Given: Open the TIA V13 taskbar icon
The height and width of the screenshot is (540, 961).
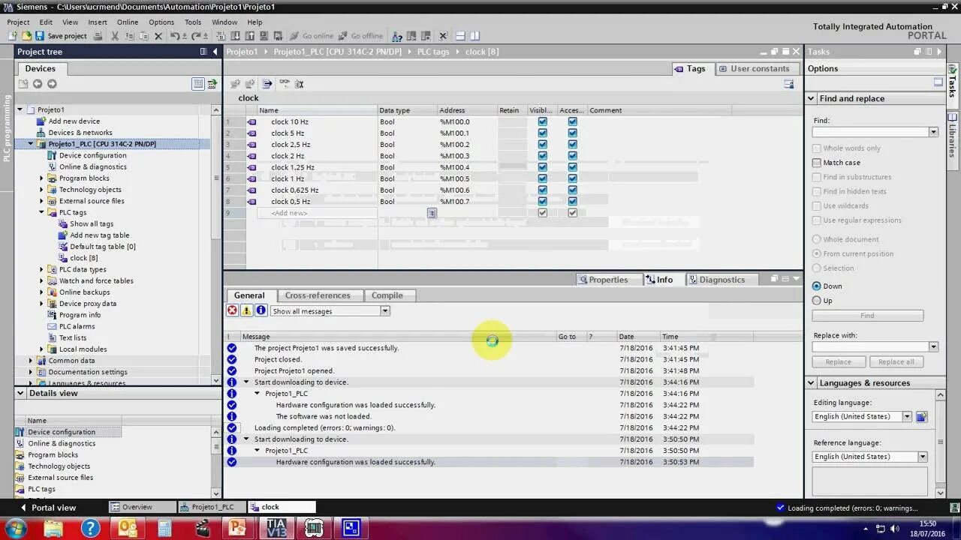Looking at the screenshot, I should pos(276,528).
